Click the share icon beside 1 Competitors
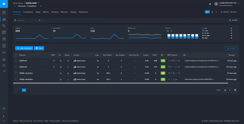This screenshot has height=124, width=244. 41,6
